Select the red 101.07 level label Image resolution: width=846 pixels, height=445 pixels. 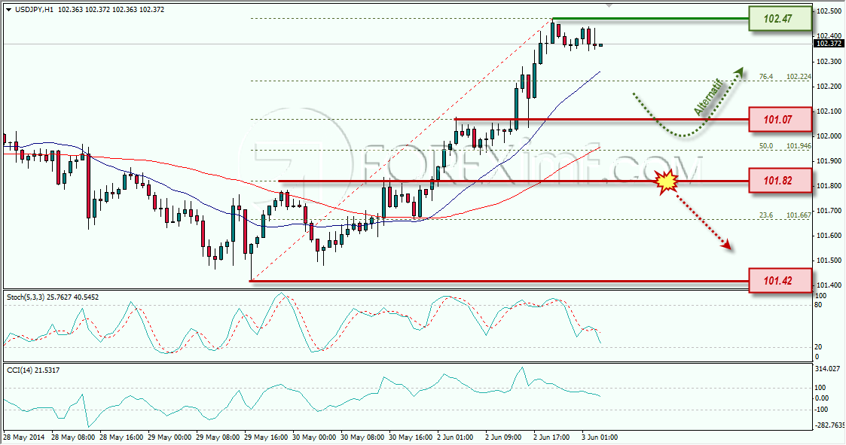tap(780, 119)
